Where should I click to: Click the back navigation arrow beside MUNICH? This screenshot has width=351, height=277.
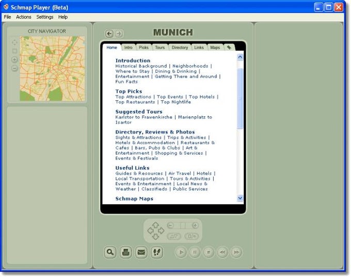109,34
